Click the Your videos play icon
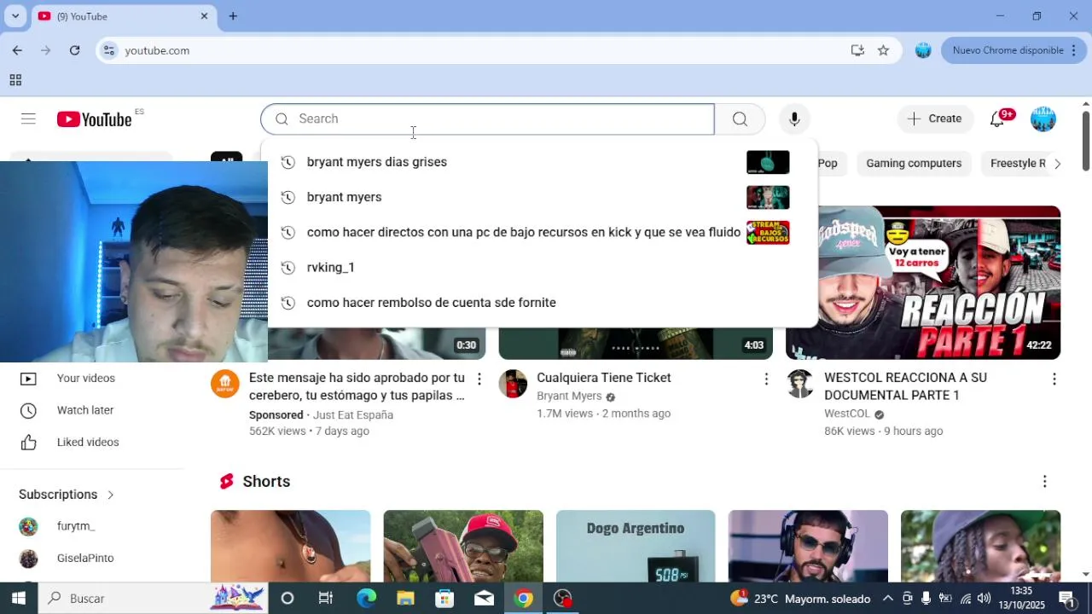This screenshot has width=1092, height=614. 28,379
